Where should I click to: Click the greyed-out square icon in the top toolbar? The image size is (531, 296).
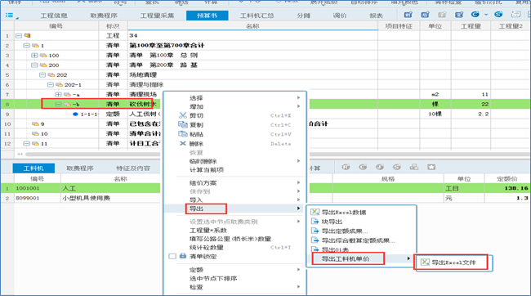[x=442, y=15]
